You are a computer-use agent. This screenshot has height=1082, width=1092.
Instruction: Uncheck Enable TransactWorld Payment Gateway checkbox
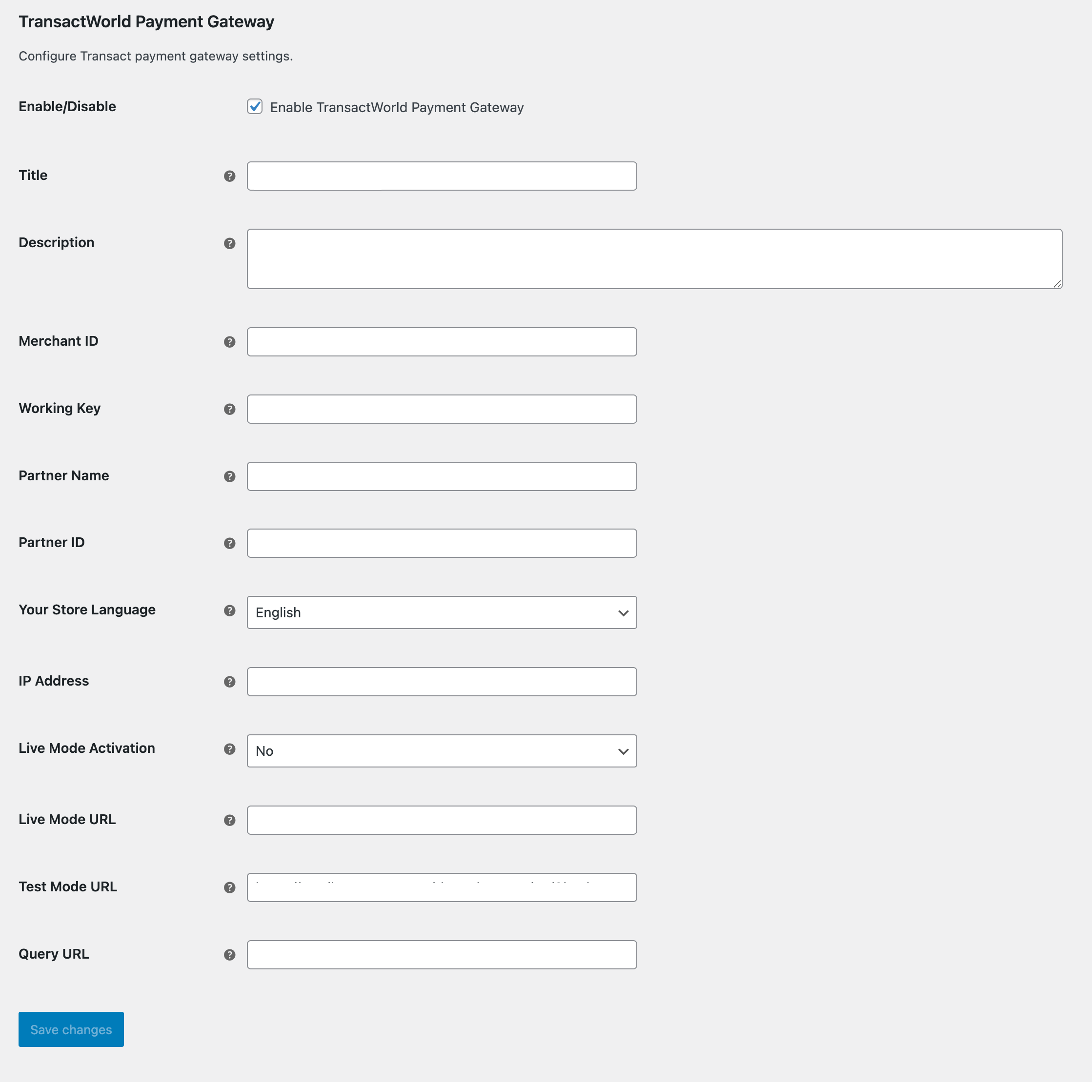pos(255,107)
